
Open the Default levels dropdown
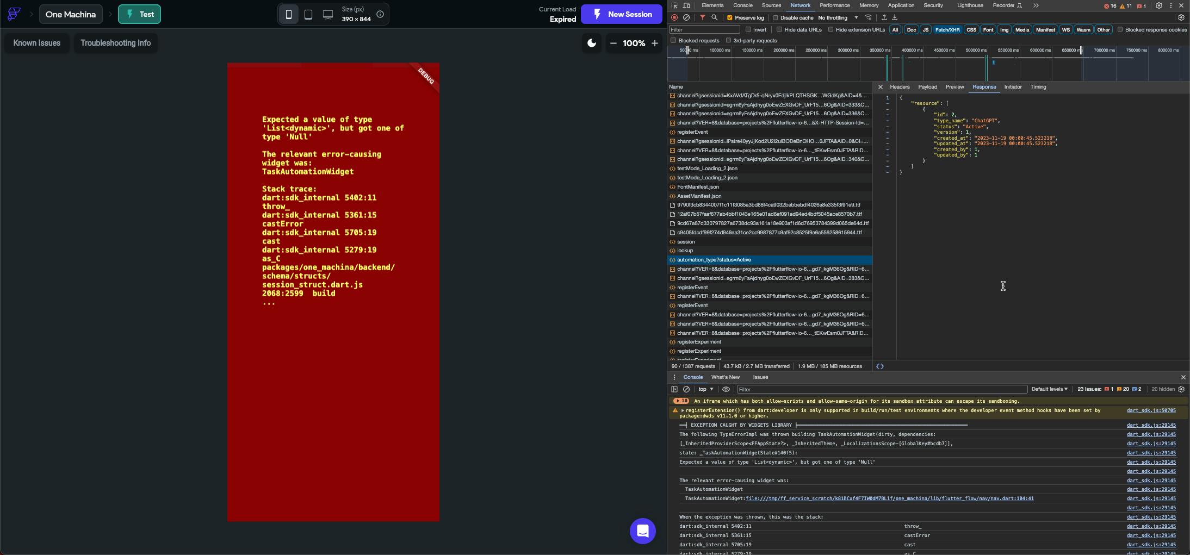click(x=1049, y=389)
